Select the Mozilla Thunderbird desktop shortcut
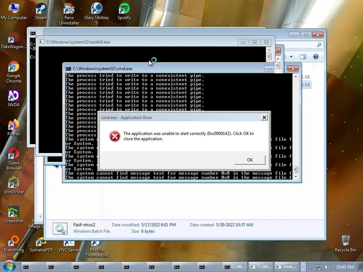This screenshot has height=272, width=363. pos(96,249)
